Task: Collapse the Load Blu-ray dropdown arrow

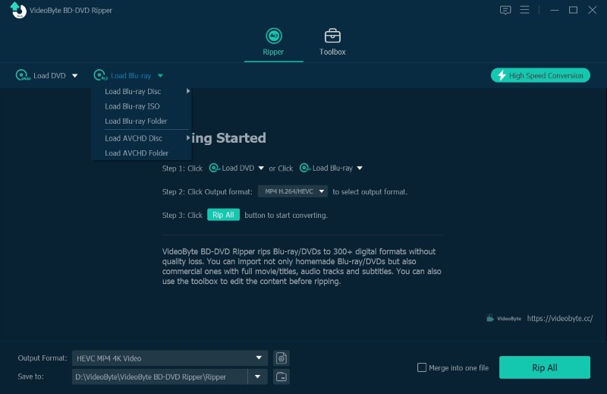Action: (160, 76)
